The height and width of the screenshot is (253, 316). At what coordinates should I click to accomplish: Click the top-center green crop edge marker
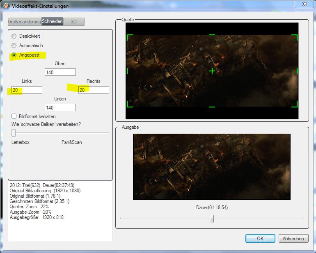(212, 35)
